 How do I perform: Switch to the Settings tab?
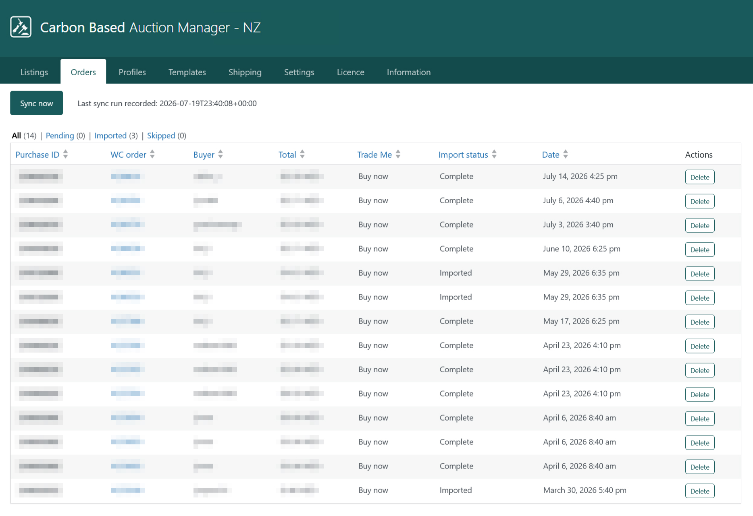click(x=299, y=72)
